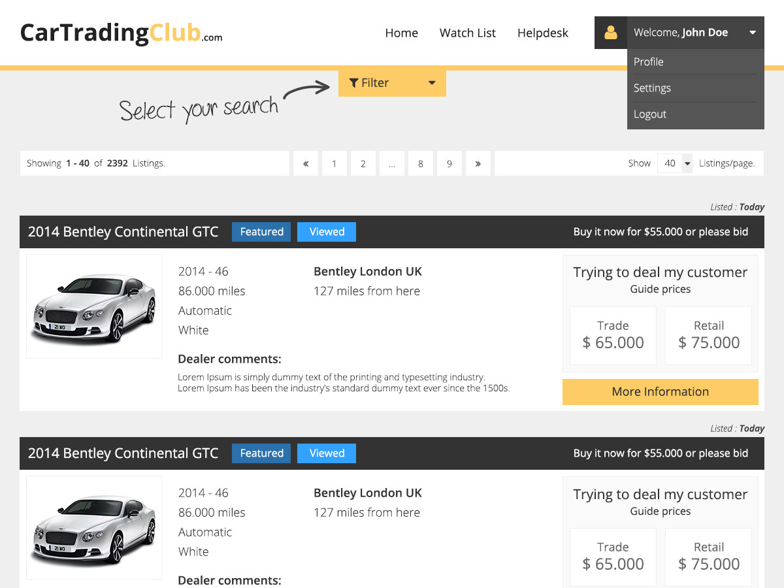Click the funnel icon on Filter
The image size is (784, 588).
(x=353, y=83)
